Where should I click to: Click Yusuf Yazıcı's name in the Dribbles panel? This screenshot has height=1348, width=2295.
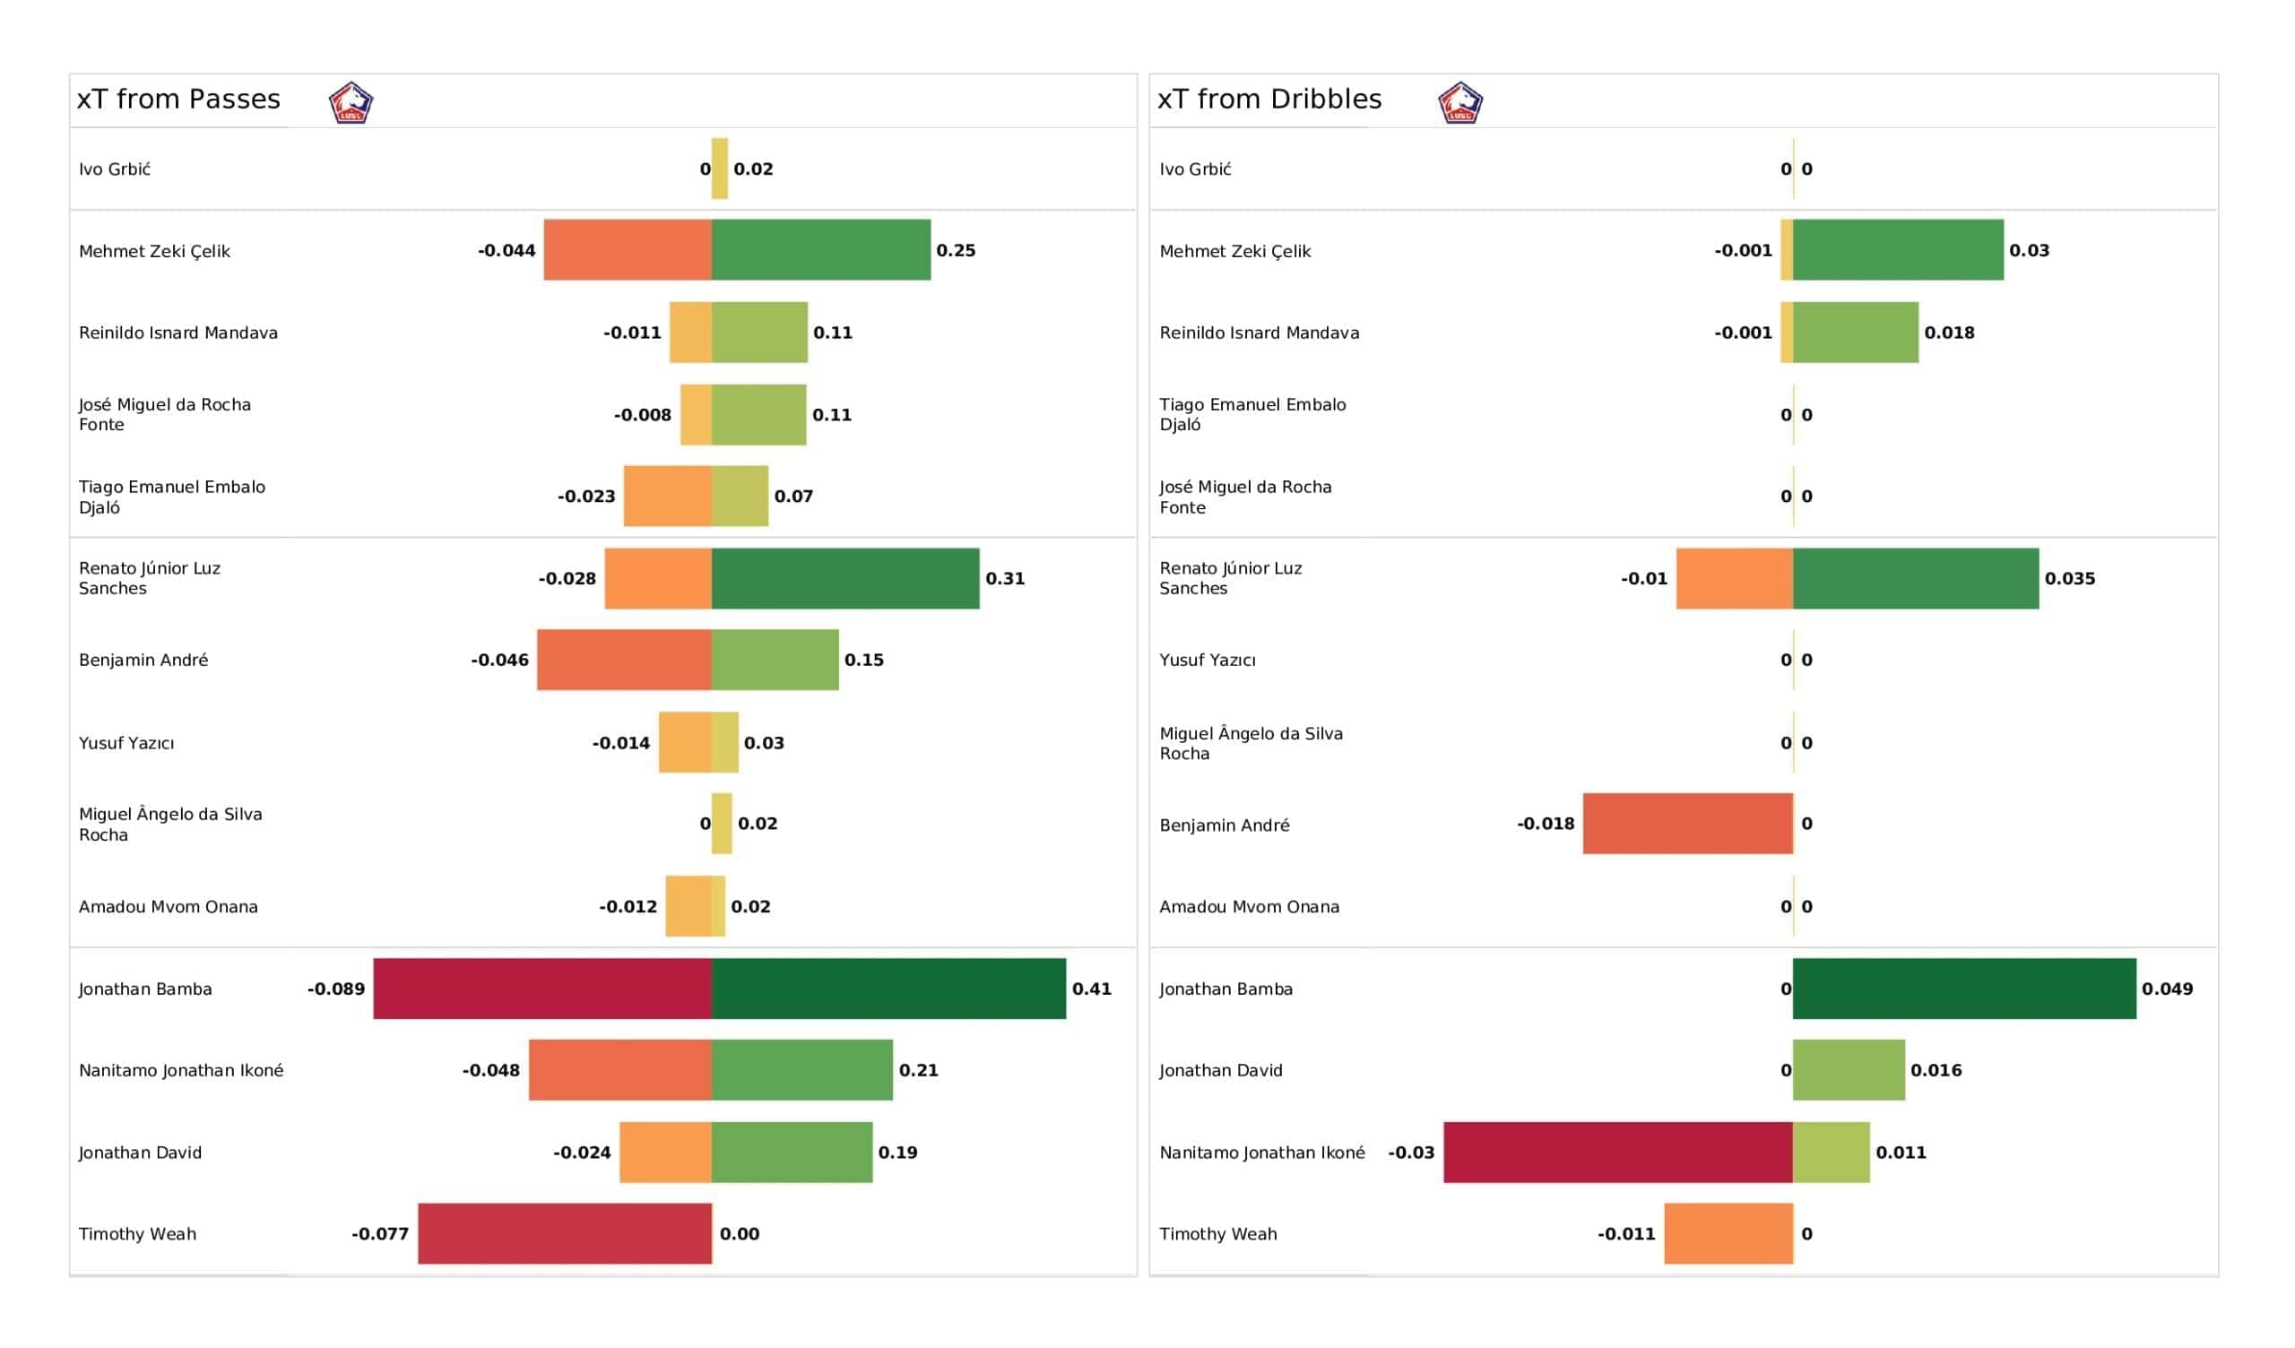1207,661
